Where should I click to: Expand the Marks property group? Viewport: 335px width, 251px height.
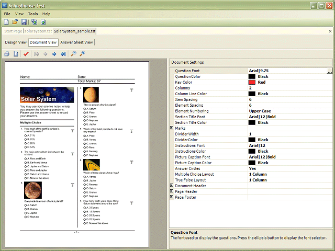(172, 128)
